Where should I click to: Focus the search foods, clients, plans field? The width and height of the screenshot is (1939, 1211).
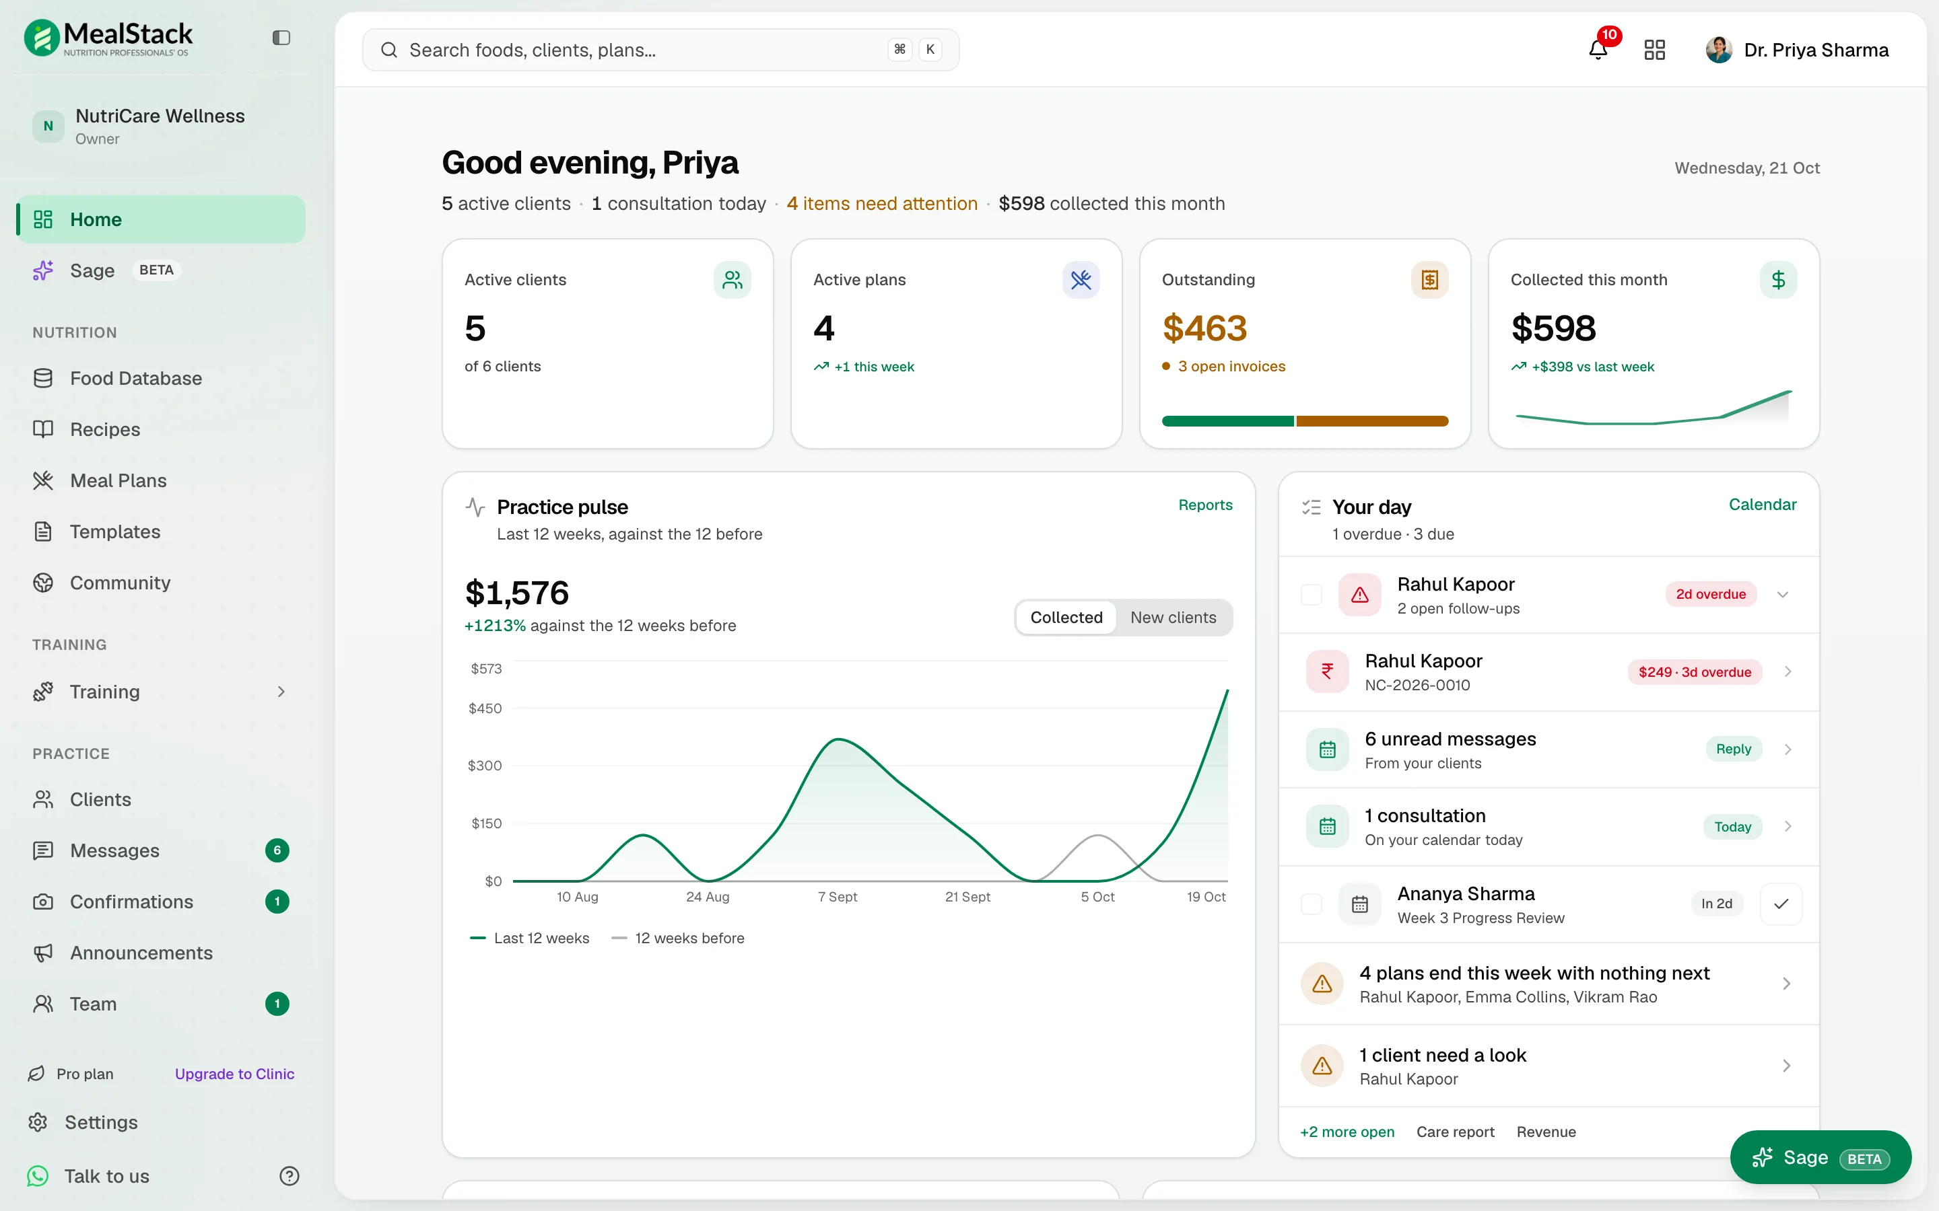click(x=660, y=50)
